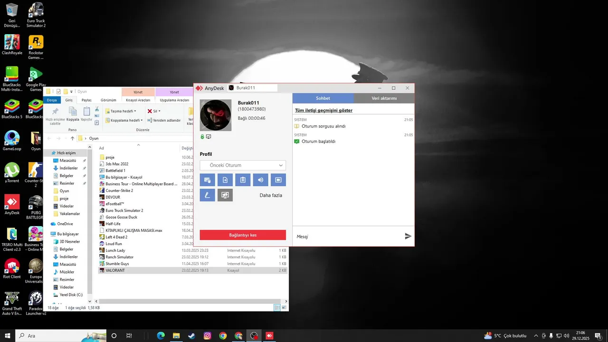Select Hızlı erişim in the navigation pane
Screen dimensions: 608x342
click(x=66, y=153)
